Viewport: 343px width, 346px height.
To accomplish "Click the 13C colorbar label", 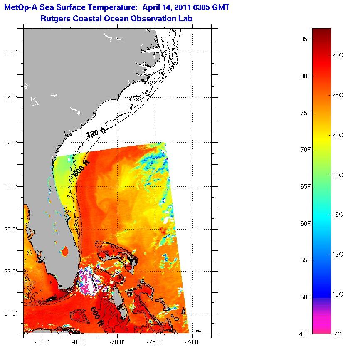I will (x=338, y=255).
